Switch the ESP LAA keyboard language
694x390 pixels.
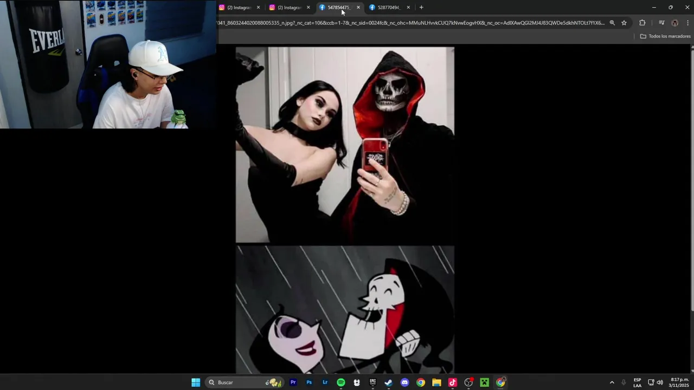(x=638, y=382)
